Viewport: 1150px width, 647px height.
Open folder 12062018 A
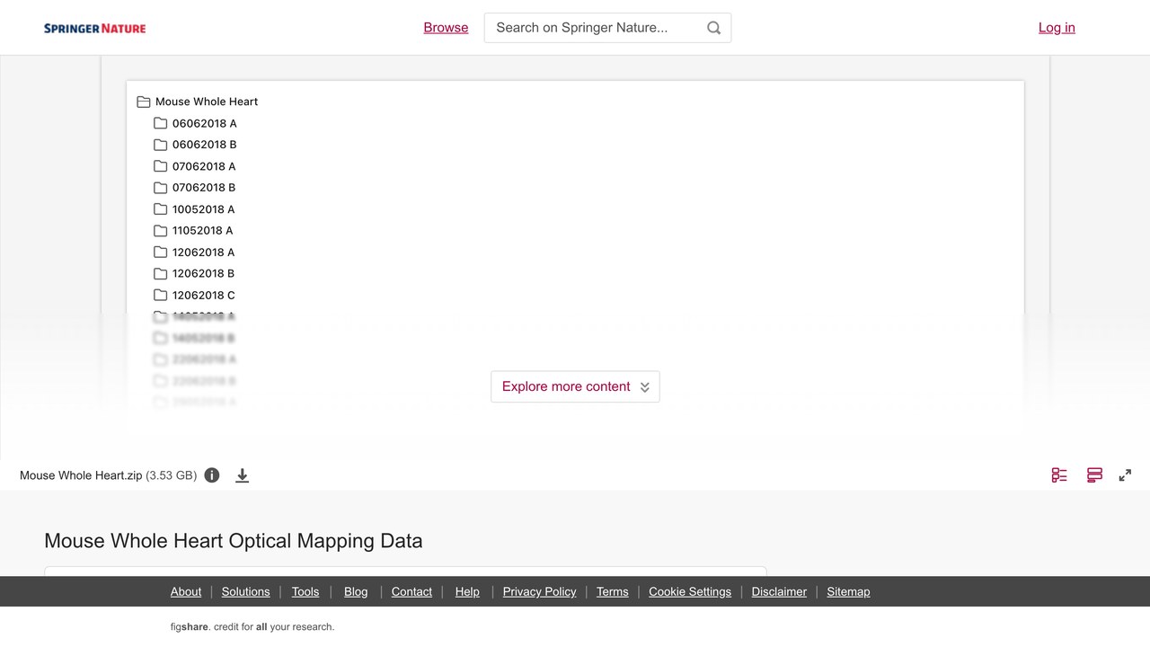pos(194,253)
